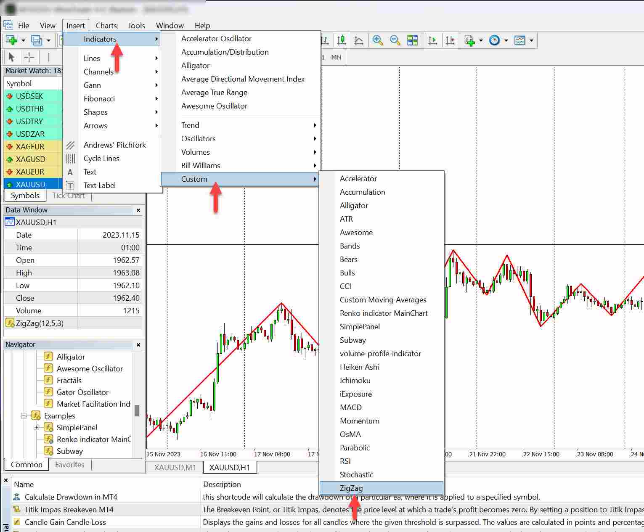Toggle the Auto Scroll chart icon
644x532 pixels.
click(x=432, y=40)
